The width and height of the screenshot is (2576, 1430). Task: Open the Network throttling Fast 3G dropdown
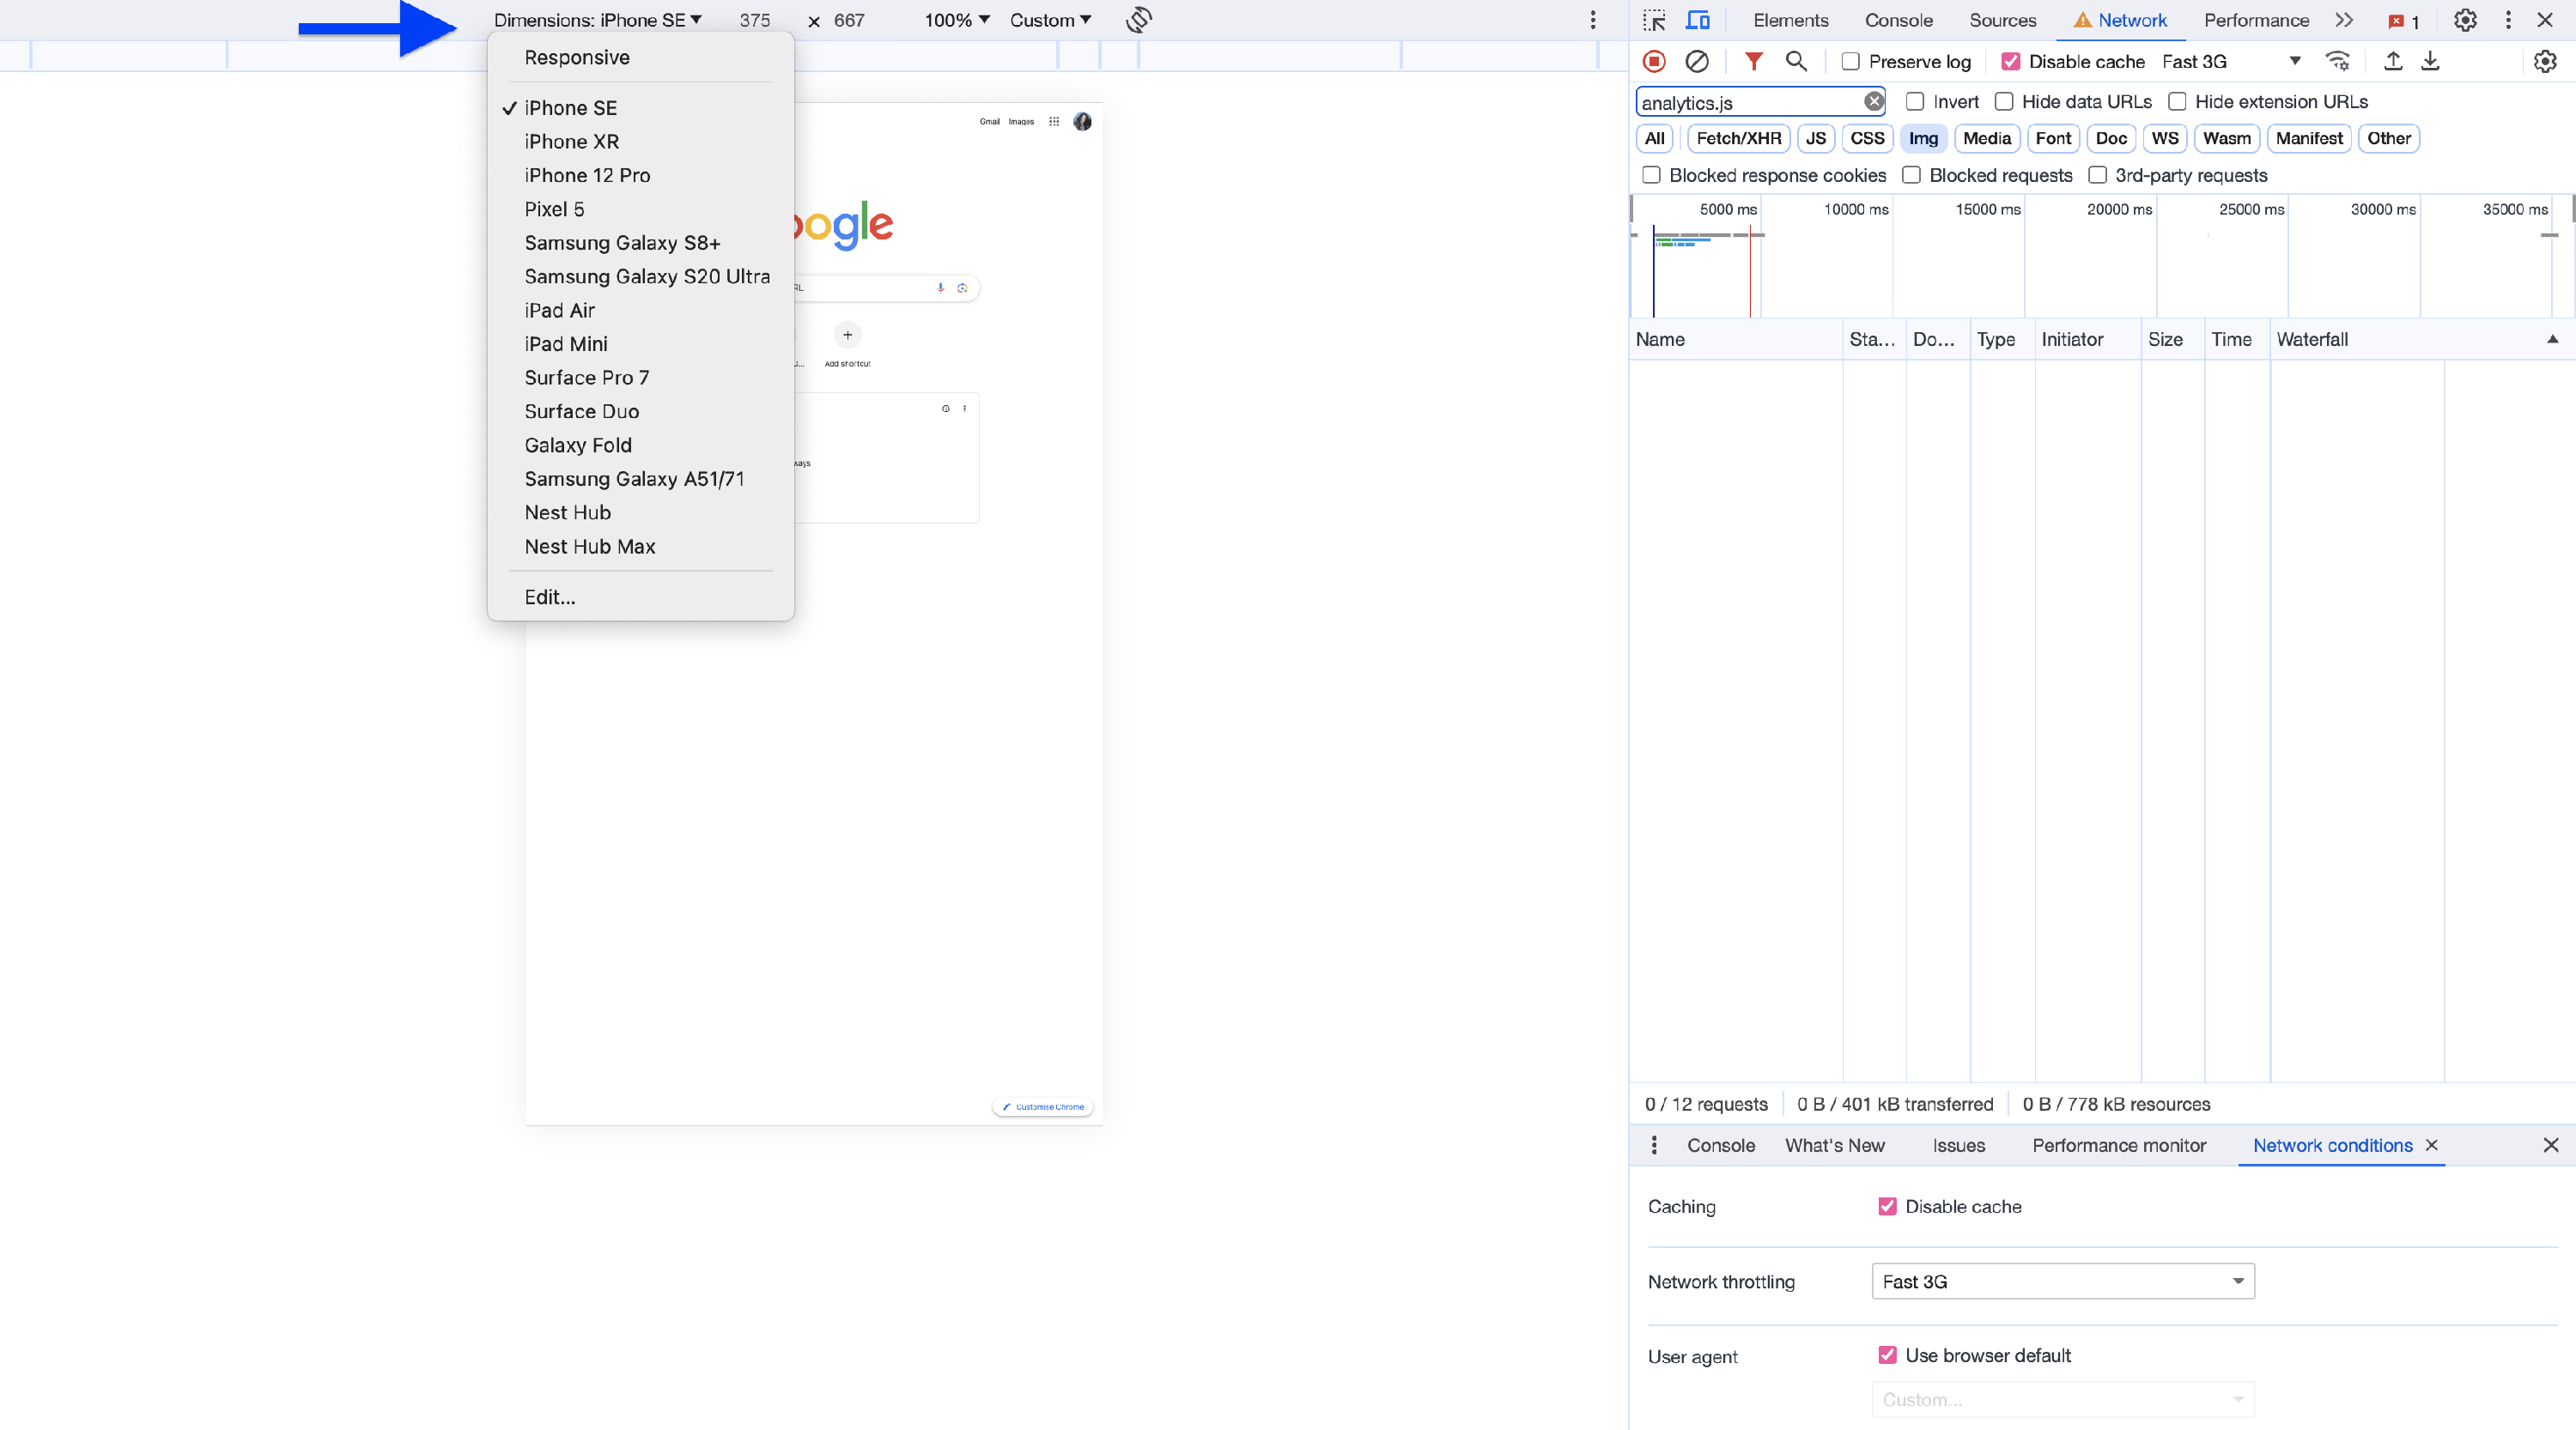pyautogui.click(x=2062, y=1282)
